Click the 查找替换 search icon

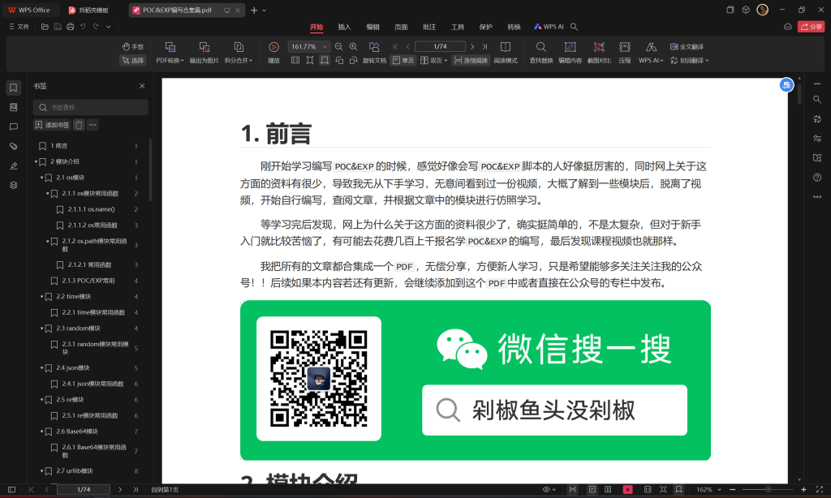(541, 47)
